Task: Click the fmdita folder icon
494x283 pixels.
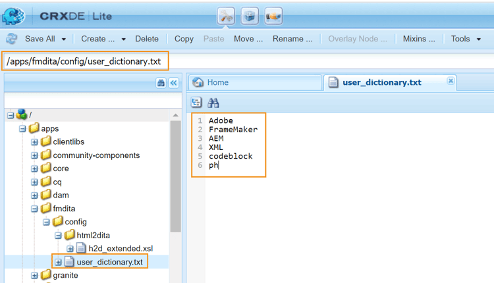Action: [x=45, y=208]
